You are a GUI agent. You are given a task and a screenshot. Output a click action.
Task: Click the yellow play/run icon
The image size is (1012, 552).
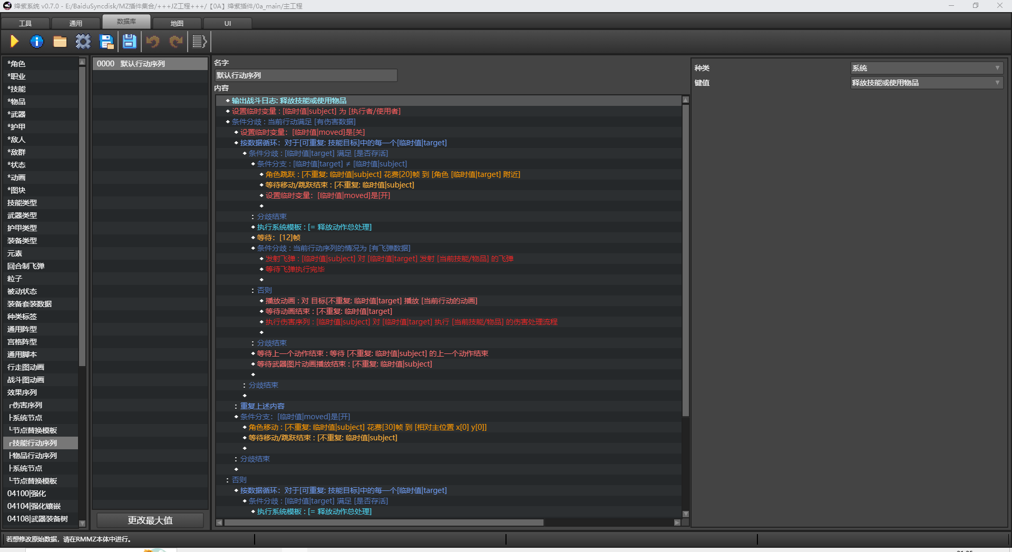click(x=14, y=42)
